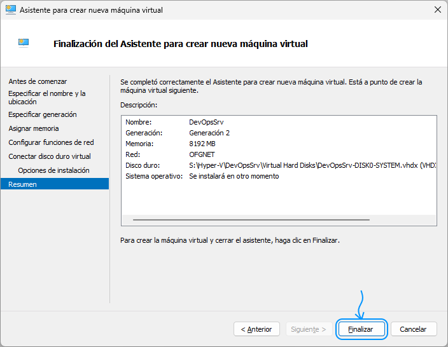Click the 'Generación 2' value
This screenshot has height=347, width=448.
pos(209,133)
